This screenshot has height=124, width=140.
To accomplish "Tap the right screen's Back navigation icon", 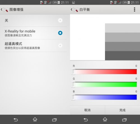I will (x=86, y=120).
